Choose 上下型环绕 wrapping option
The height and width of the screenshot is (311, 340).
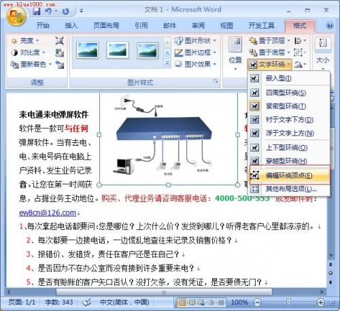coord(288,148)
